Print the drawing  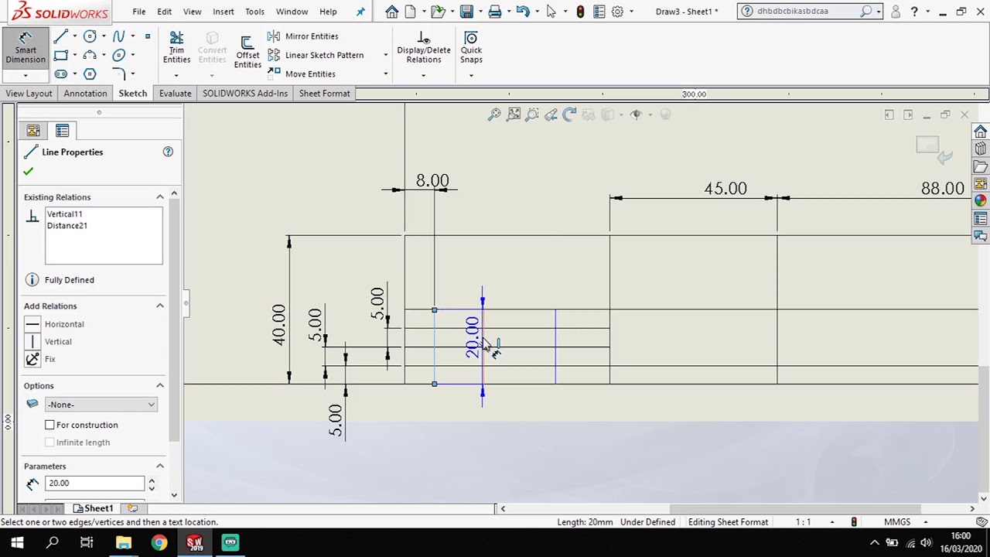click(x=495, y=12)
